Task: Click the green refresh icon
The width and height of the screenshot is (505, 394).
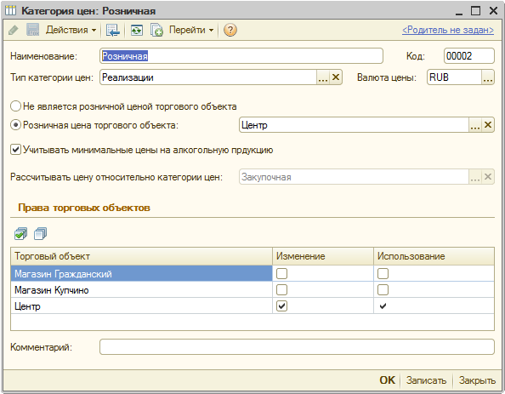Action: coord(137,31)
